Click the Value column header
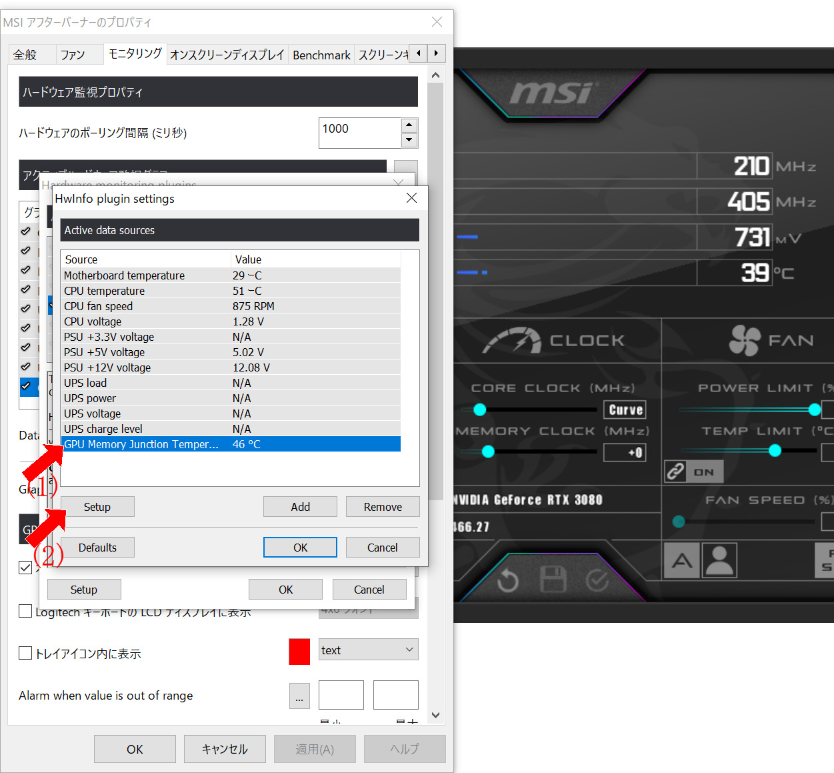This screenshot has height=773, width=834. pos(316,259)
